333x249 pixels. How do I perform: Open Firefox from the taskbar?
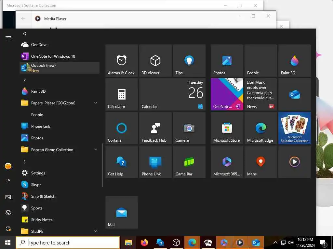coord(144,243)
